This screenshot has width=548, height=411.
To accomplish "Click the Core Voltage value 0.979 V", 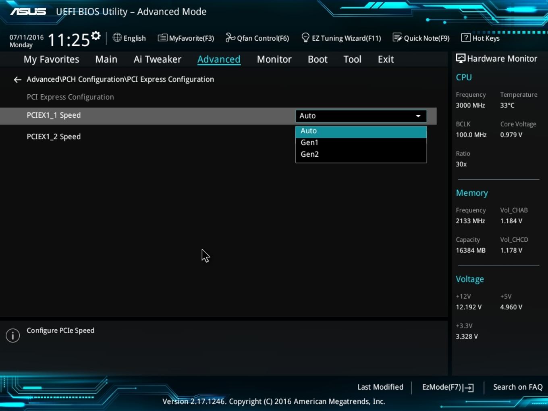I will [x=511, y=135].
